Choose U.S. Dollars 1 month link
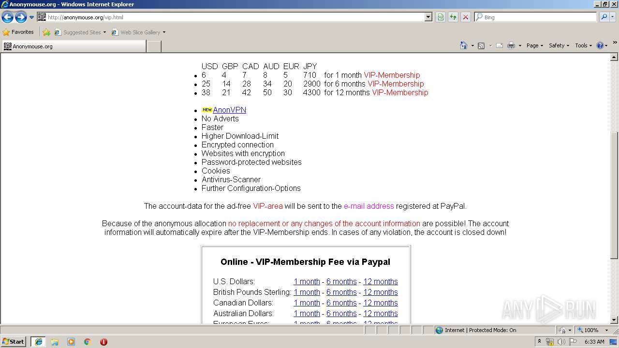This screenshot has width=619, height=348. tap(307, 281)
